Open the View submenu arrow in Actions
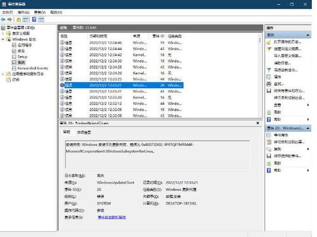 308,105
